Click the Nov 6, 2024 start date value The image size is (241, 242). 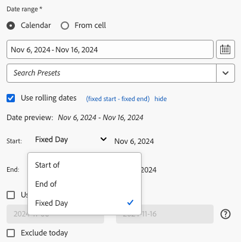click(134, 142)
